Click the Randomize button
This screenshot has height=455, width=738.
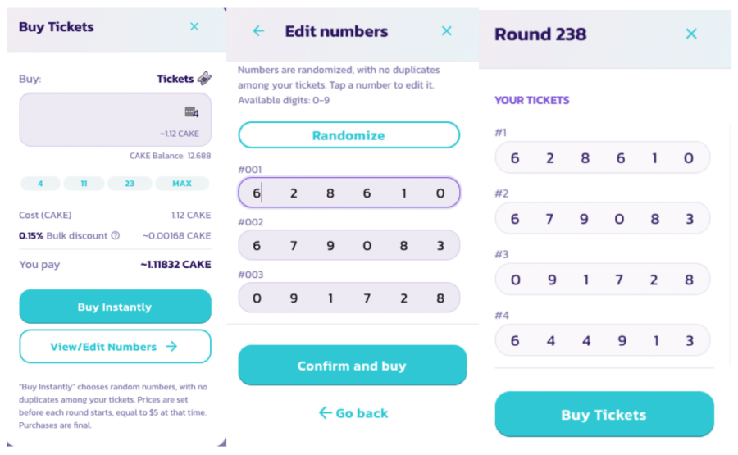point(348,135)
